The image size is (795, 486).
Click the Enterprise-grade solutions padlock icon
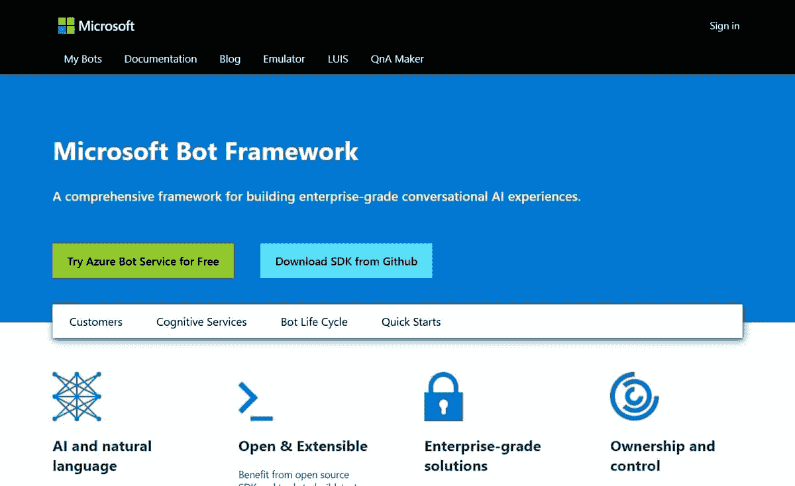coord(443,397)
